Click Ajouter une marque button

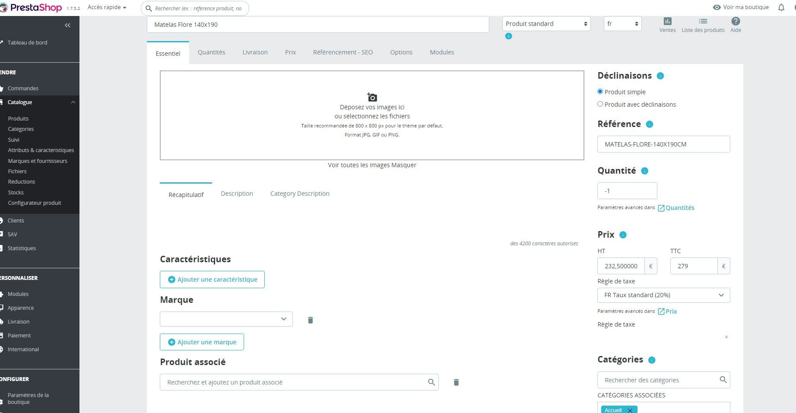pyautogui.click(x=202, y=342)
